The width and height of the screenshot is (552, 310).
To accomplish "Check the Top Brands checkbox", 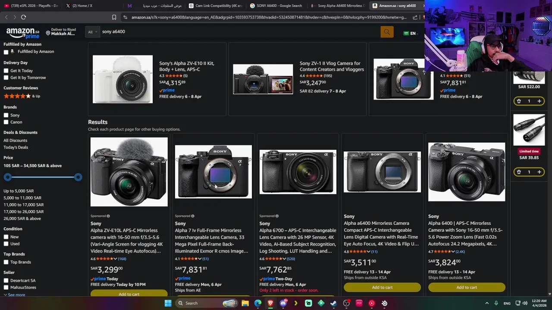I will tap(6, 262).
